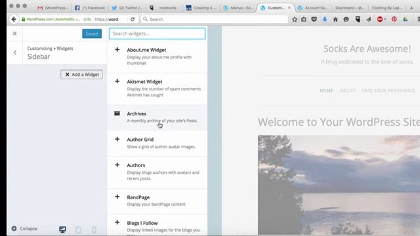Screen dimensions: 420x236
Task: Go back from the Sidebar section
Action: [15, 52]
